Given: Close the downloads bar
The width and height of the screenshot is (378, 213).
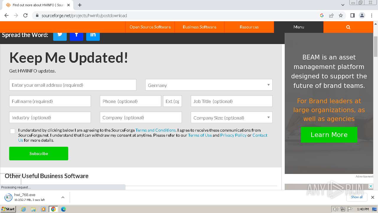Looking at the screenshot, I should (373, 197).
